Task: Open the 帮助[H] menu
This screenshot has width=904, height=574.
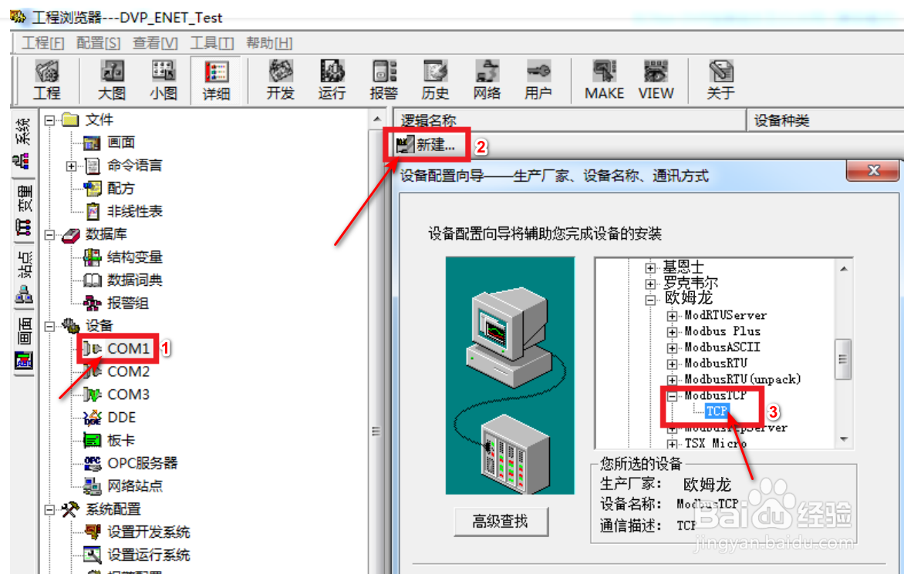Action: [269, 43]
